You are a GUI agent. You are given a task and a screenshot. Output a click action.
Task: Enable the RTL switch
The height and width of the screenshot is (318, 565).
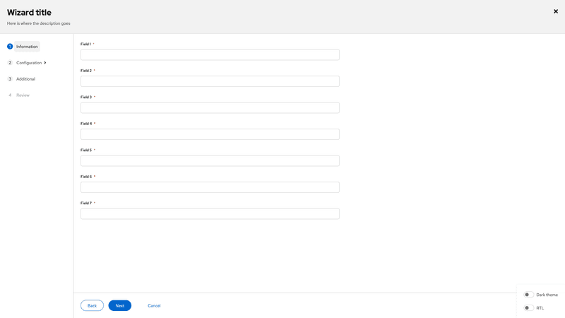528,308
